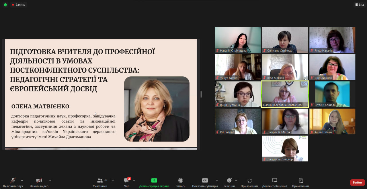
Task: Click the red chat unread badge
Action: click(129, 179)
